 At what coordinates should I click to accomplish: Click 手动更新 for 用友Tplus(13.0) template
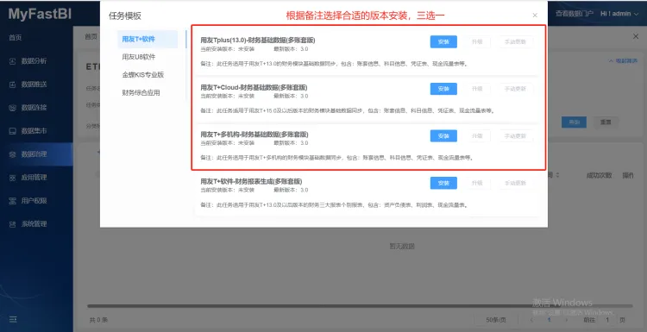tap(515, 41)
